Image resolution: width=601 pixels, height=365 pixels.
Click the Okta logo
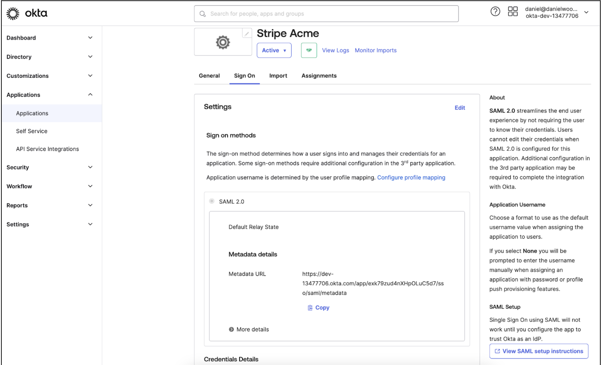[27, 13]
